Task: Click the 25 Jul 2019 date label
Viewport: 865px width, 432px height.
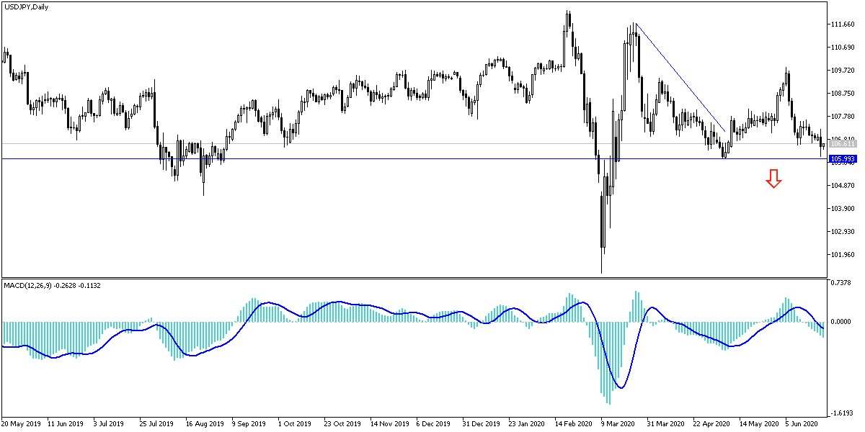Action: [x=158, y=424]
